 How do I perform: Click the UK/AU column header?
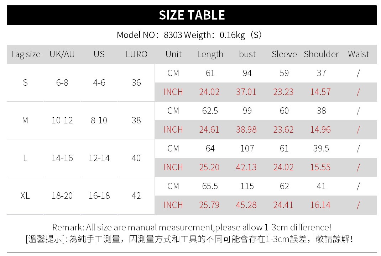(62, 54)
